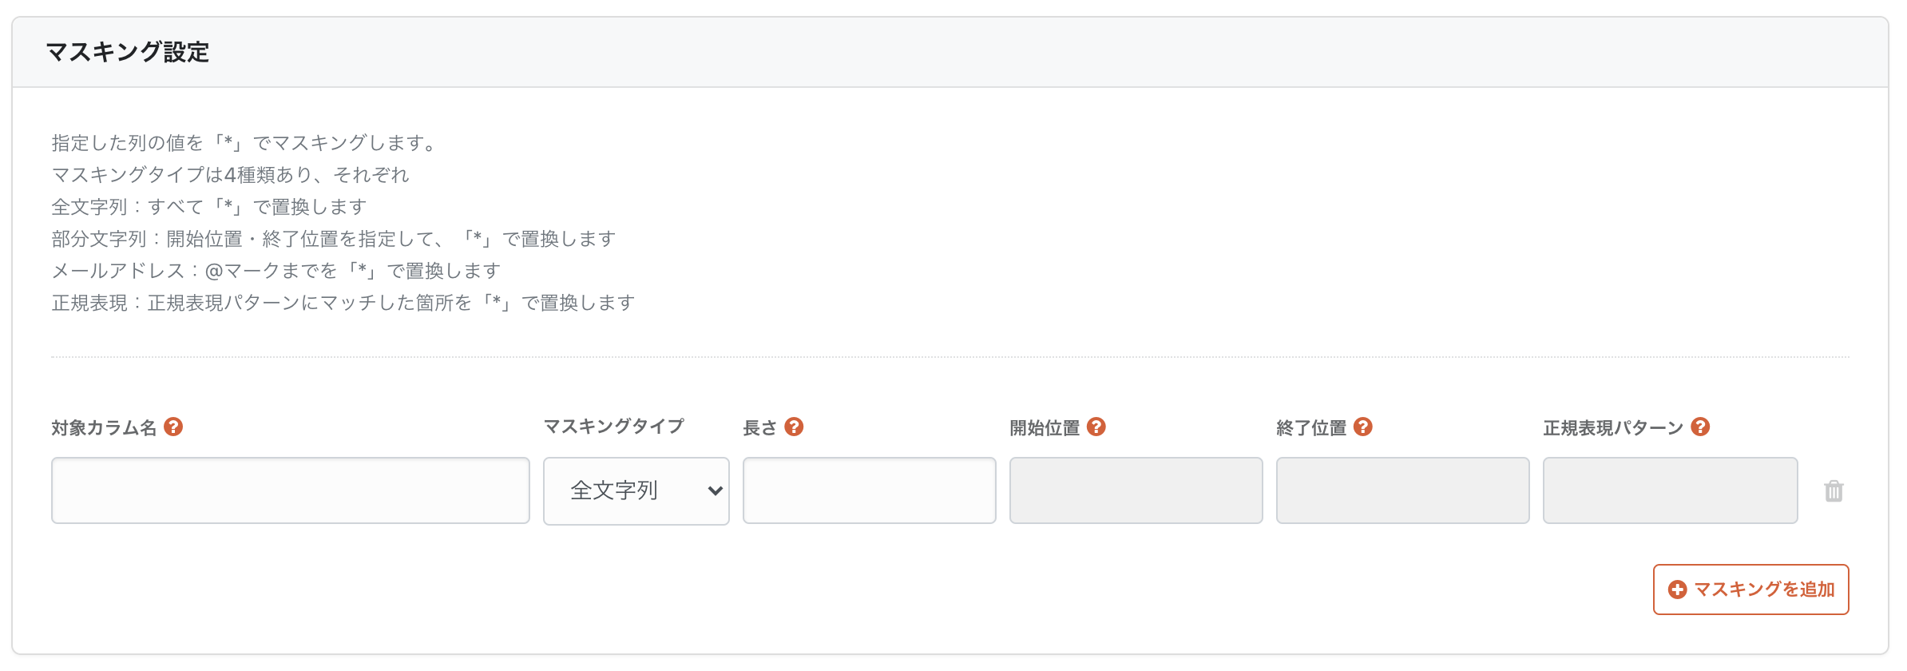Click the 開始位置 label text

click(x=1045, y=428)
